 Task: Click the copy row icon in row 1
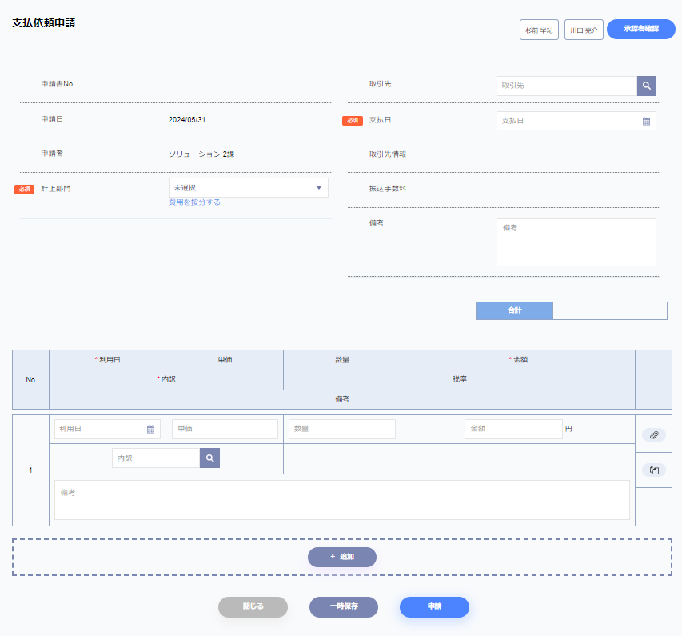click(x=653, y=470)
